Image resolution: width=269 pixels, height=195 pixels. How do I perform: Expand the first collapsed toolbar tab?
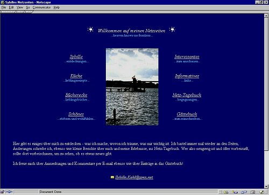[x=8, y=12]
